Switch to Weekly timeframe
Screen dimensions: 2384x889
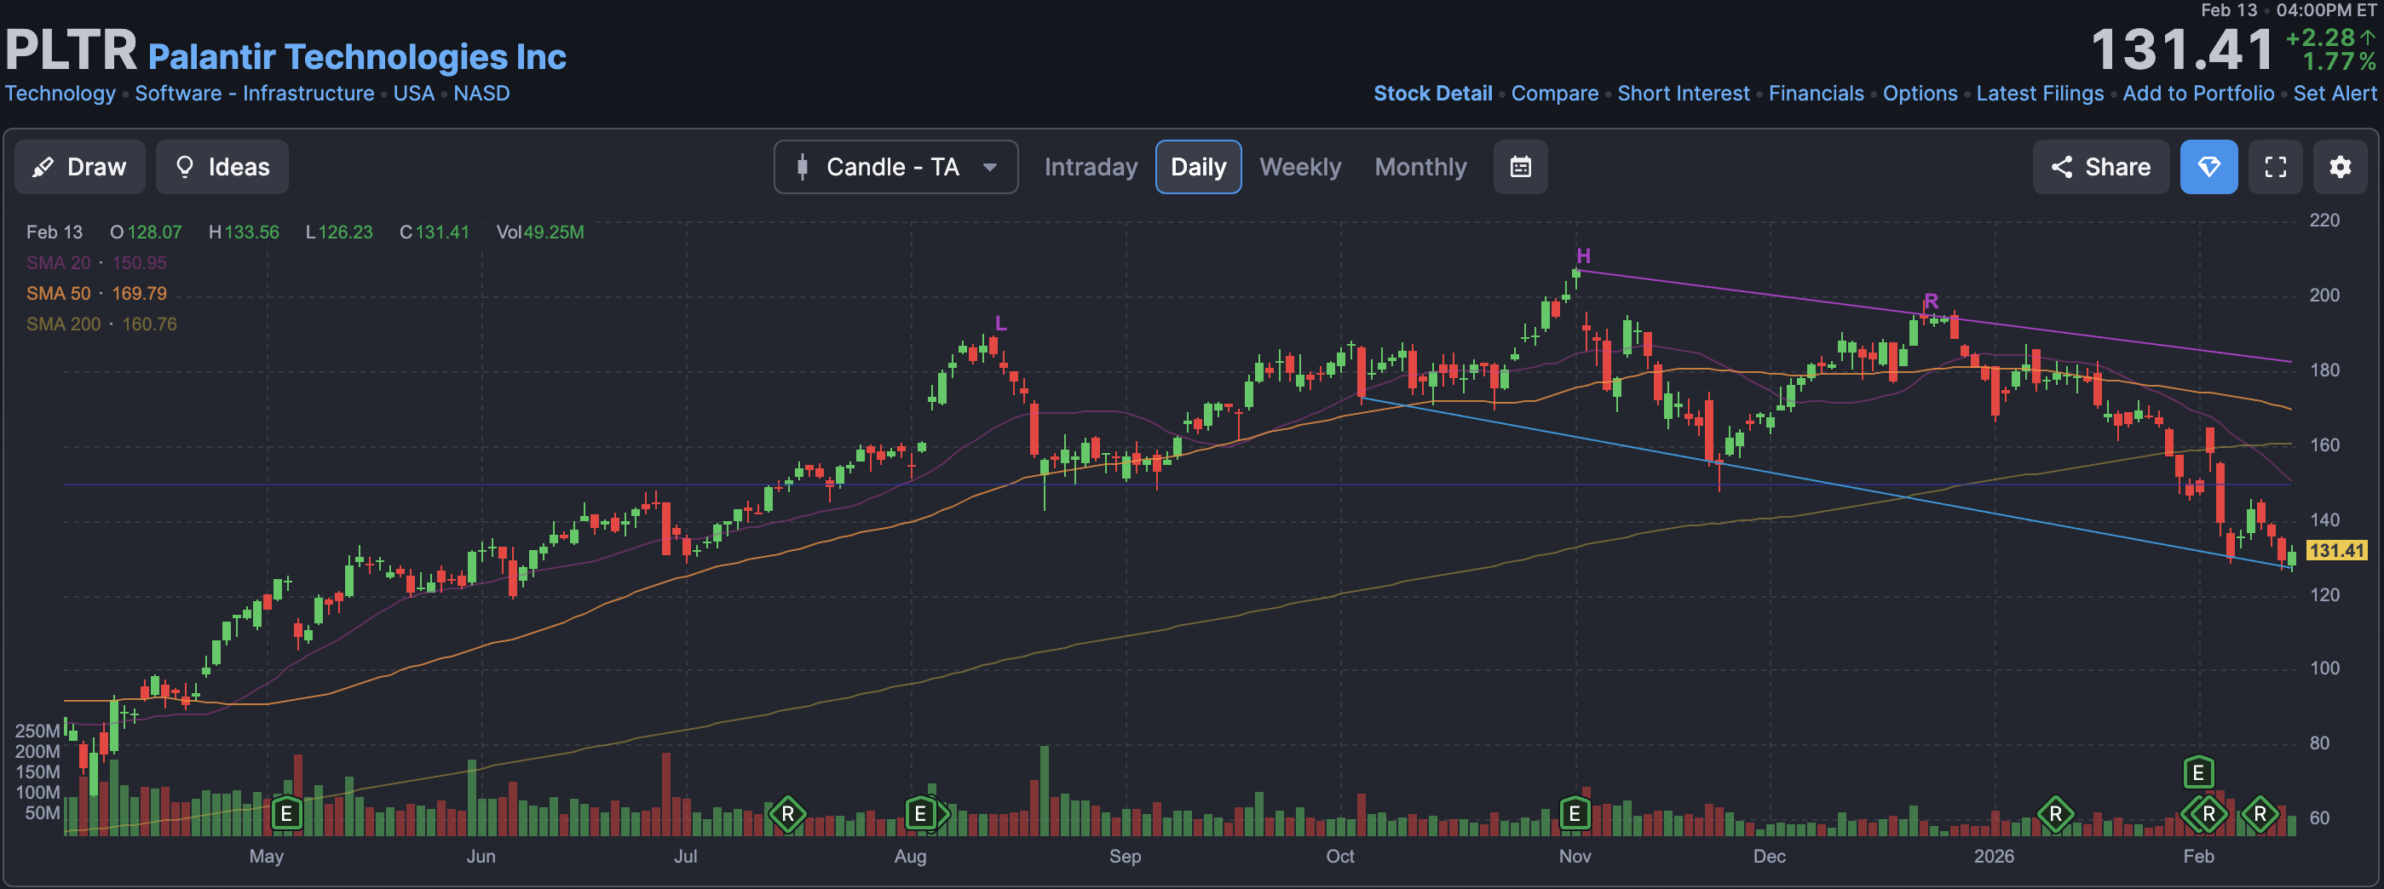(x=1300, y=167)
